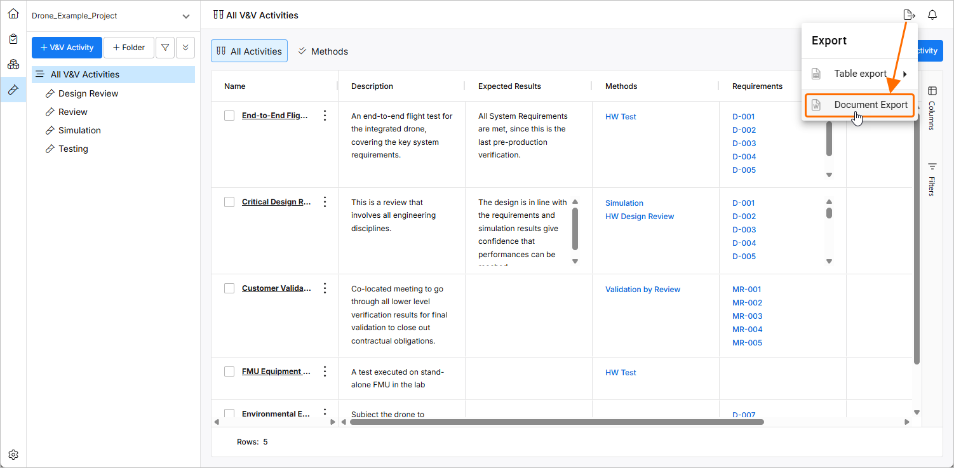The height and width of the screenshot is (468, 954).
Task: Click the notifications bell icon
Action: [x=932, y=15]
